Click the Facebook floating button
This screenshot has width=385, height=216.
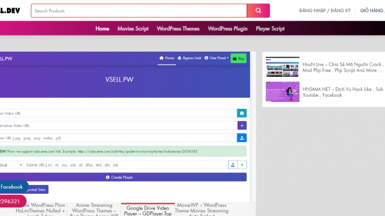(x=14, y=187)
